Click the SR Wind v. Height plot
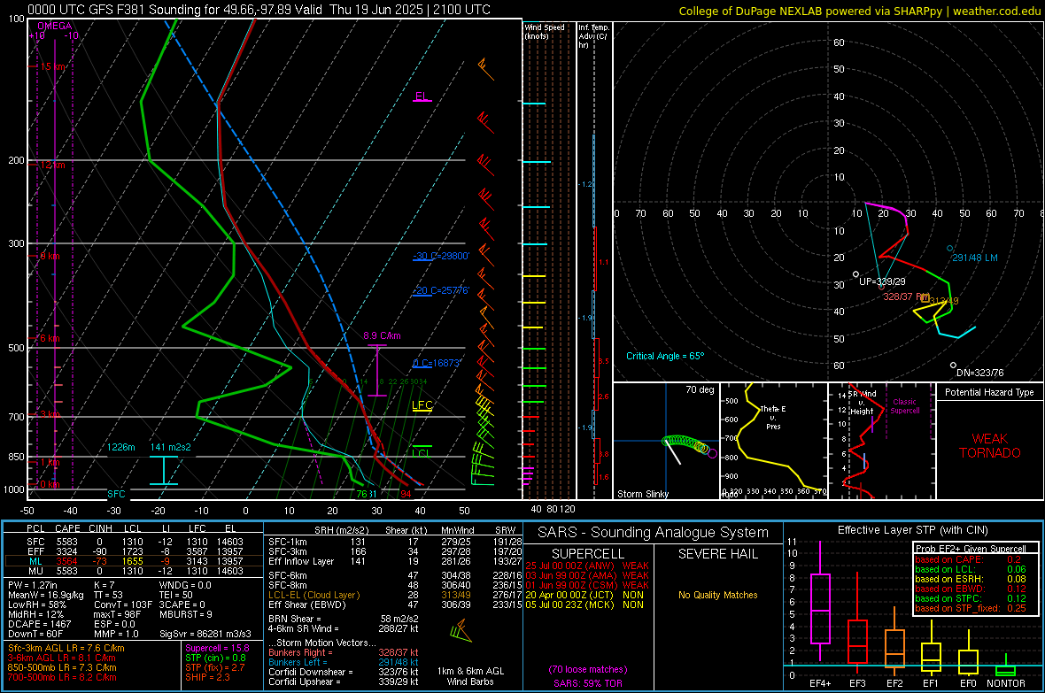This screenshot has width=1045, height=693. [x=882, y=441]
